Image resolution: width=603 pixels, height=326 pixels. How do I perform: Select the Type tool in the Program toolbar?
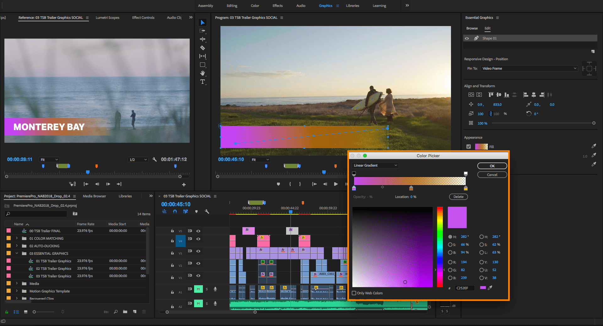click(203, 82)
